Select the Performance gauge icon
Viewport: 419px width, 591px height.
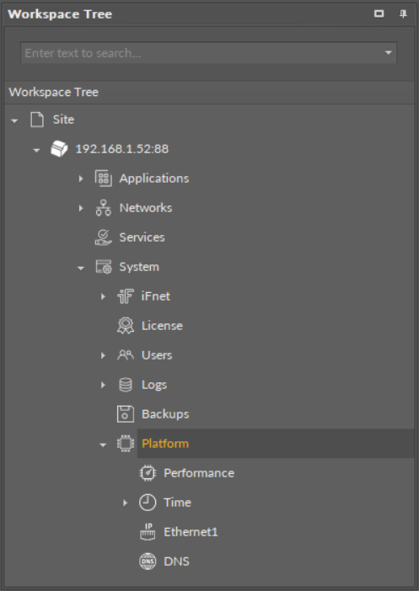(148, 473)
